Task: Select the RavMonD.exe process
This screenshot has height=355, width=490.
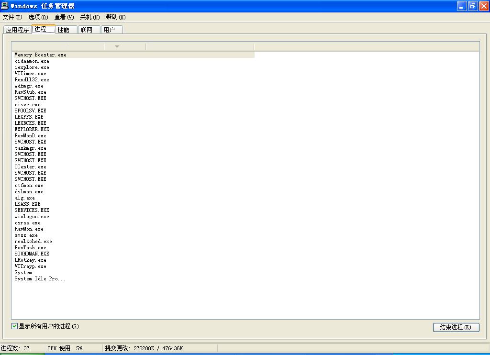Action: point(30,135)
